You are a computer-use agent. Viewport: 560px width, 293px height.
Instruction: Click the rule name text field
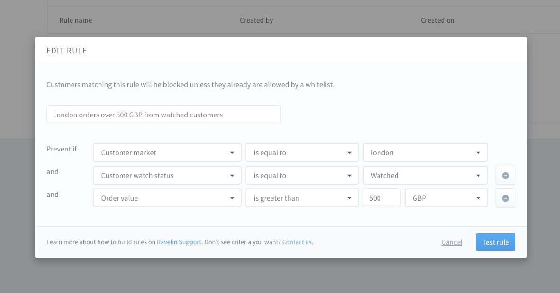pyautogui.click(x=163, y=115)
